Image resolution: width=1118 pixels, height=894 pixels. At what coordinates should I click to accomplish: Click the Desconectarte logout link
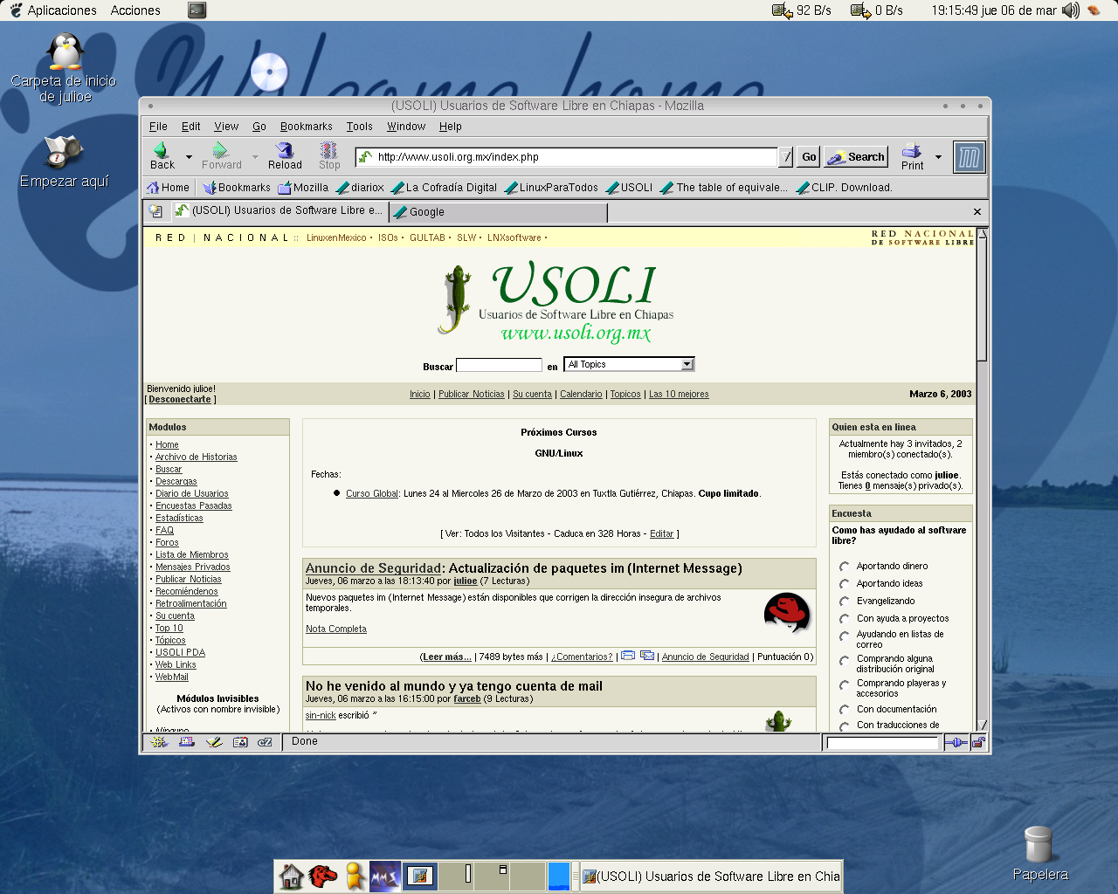click(180, 400)
